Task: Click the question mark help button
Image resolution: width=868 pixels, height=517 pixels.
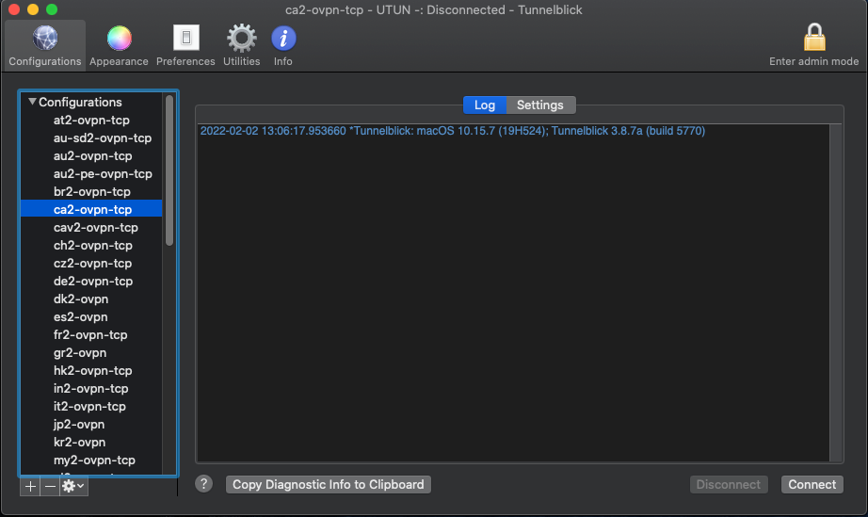Action: click(x=203, y=484)
